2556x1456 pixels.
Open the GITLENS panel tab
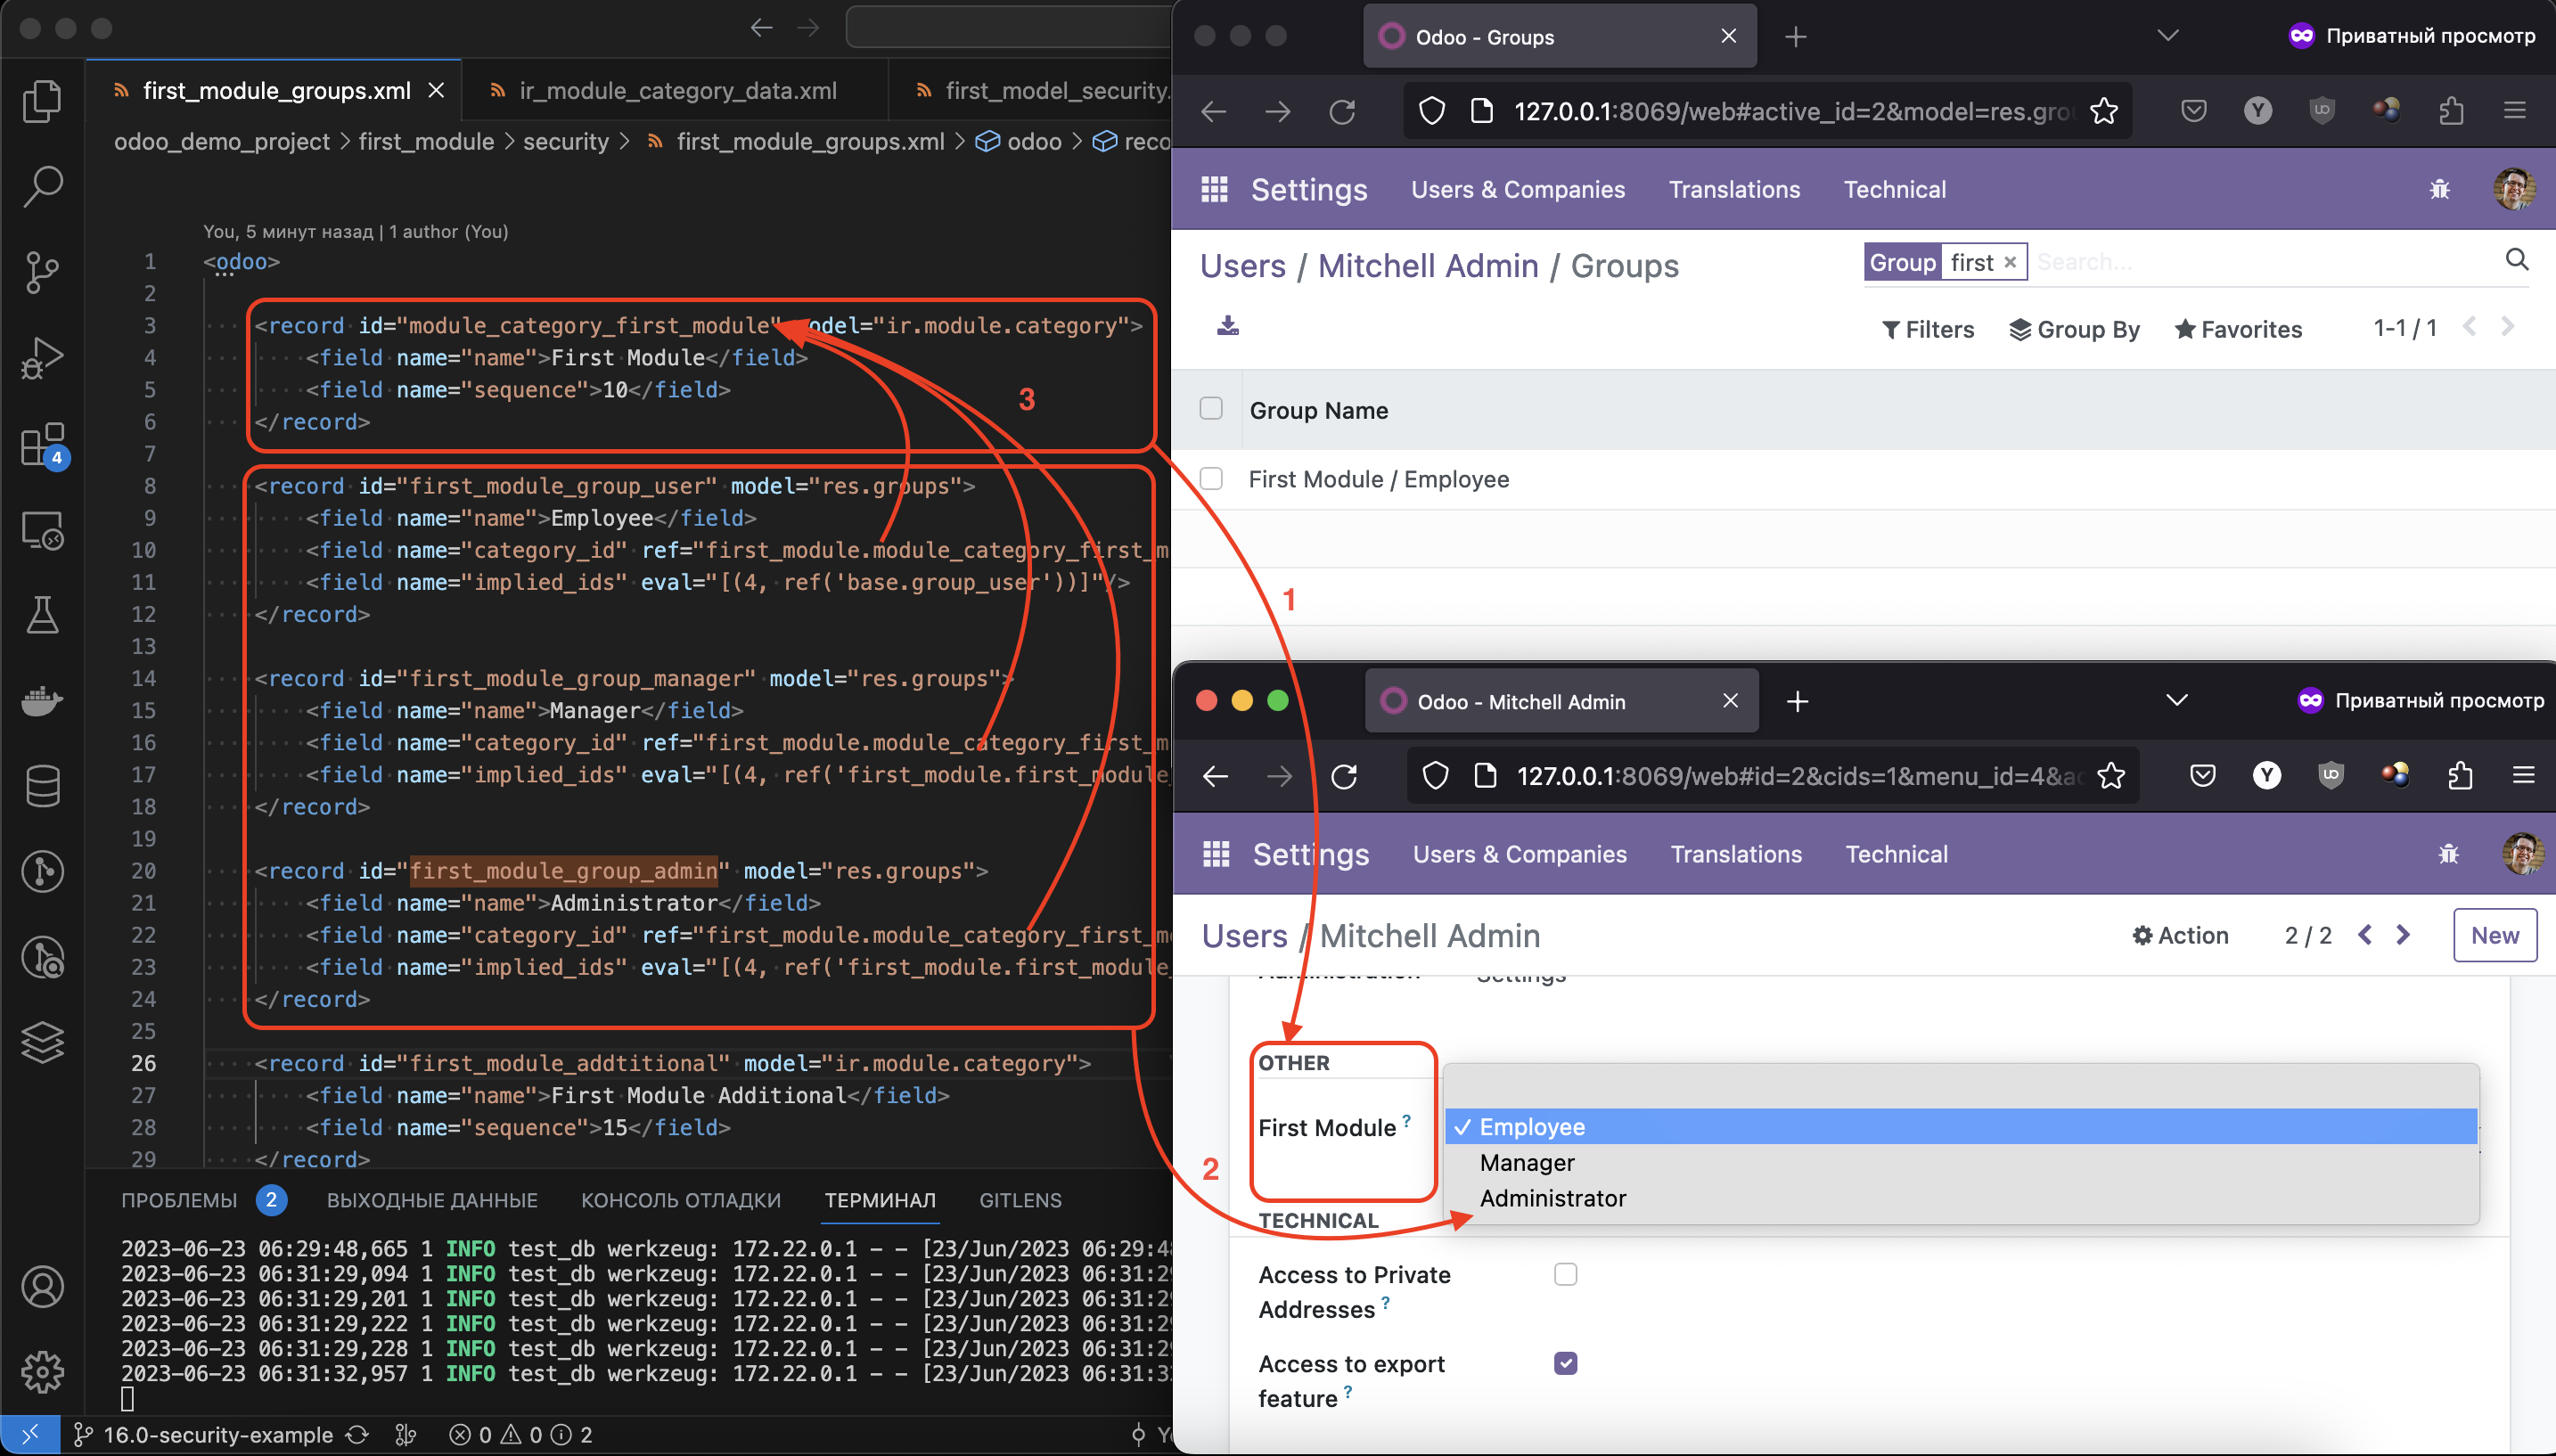pos(1020,1200)
